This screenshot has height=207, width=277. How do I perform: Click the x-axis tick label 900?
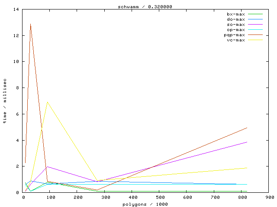coord(269,198)
